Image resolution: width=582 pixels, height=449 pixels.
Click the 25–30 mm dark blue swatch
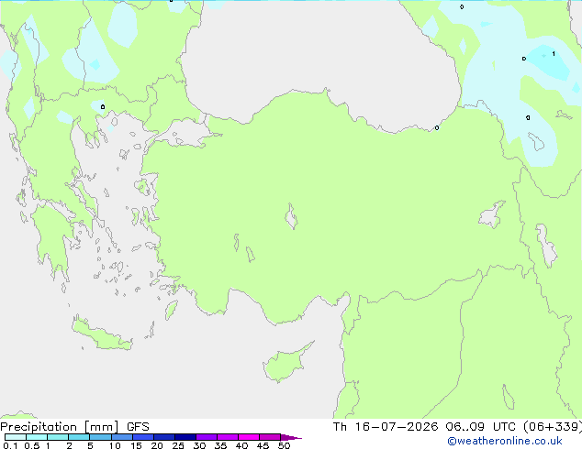pos(185,437)
